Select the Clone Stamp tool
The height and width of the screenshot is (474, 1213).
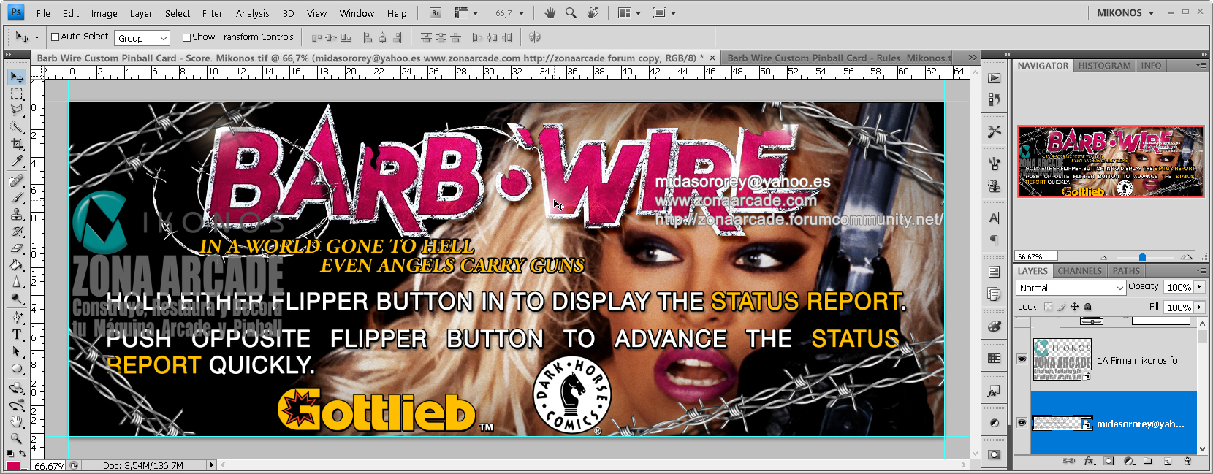[x=17, y=214]
